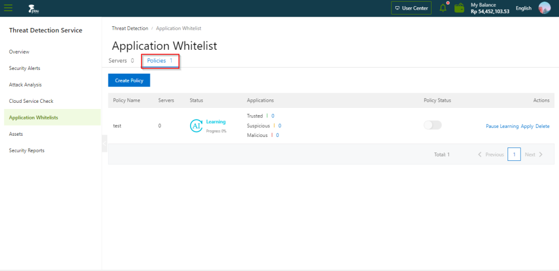Open the user avatar profile picture
559x271 pixels.
[x=544, y=8]
